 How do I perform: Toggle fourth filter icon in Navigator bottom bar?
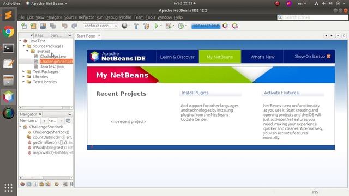[x=41, y=184]
